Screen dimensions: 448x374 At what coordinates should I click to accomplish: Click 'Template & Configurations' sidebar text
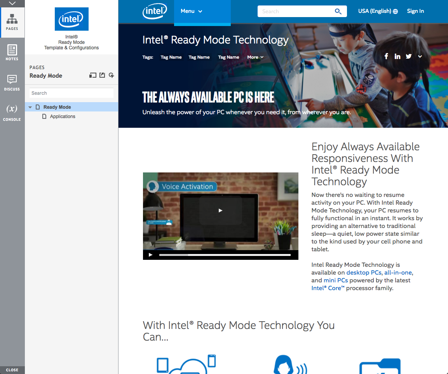click(x=71, y=48)
